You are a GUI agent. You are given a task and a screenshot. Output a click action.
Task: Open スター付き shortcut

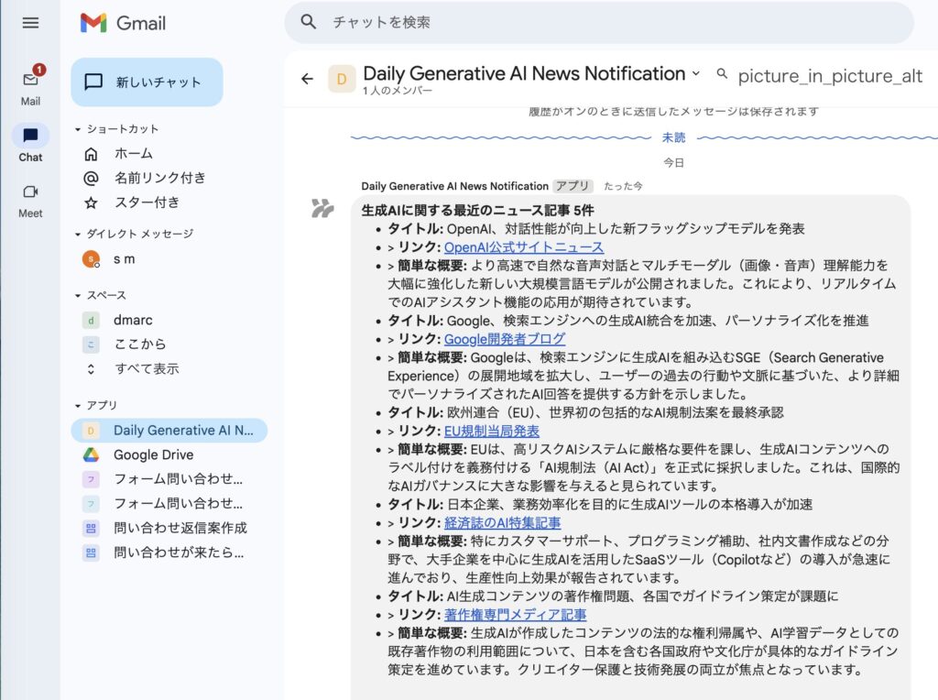coord(147,202)
